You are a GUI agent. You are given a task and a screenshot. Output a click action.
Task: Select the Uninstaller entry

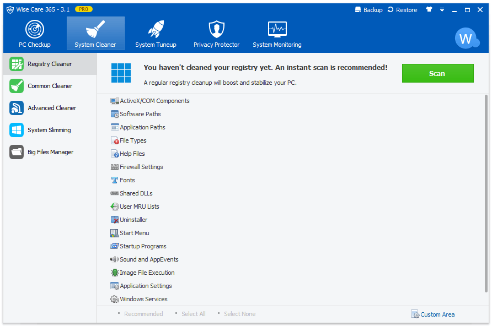129,220
